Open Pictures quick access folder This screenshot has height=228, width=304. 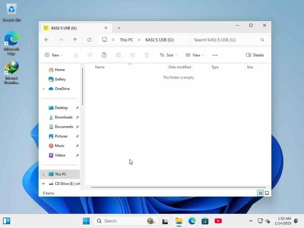(x=61, y=136)
